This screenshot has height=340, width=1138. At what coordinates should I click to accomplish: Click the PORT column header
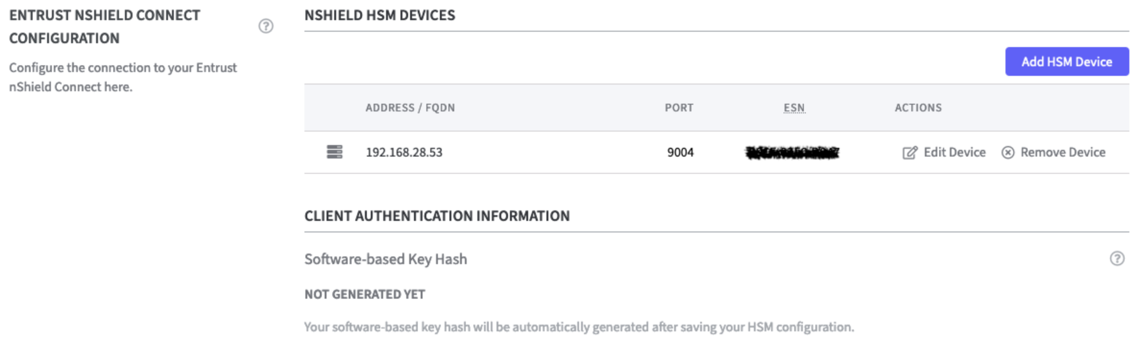pyautogui.click(x=679, y=108)
